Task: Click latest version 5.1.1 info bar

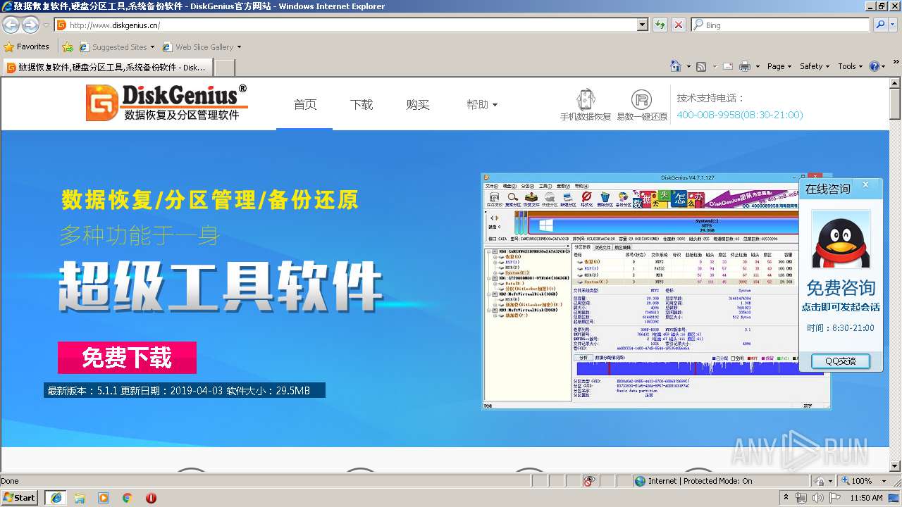Action: pos(185,390)
